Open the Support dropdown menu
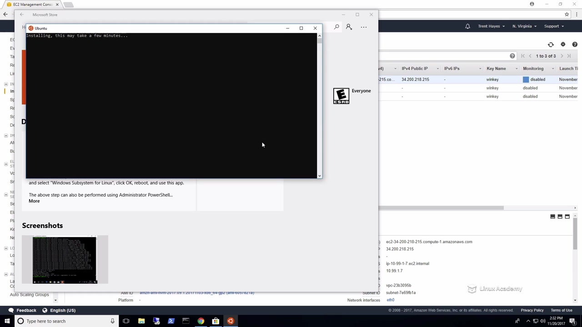Viewport: 582px width, 327px height. [x=554, y=26]
